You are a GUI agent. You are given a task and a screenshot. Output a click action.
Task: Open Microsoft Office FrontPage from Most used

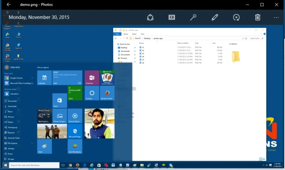coord(19,83)
